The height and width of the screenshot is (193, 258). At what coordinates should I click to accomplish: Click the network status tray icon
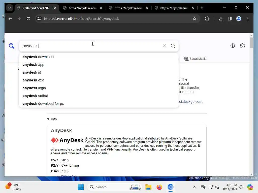tap(211, 187)
